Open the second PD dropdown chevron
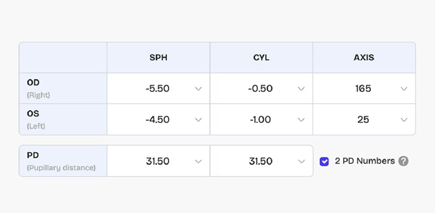 [x=301, y=162]
